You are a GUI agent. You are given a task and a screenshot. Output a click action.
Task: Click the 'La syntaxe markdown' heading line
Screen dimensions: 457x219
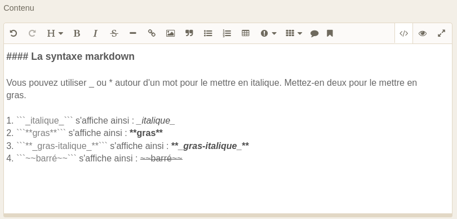(x=70, y=56)
